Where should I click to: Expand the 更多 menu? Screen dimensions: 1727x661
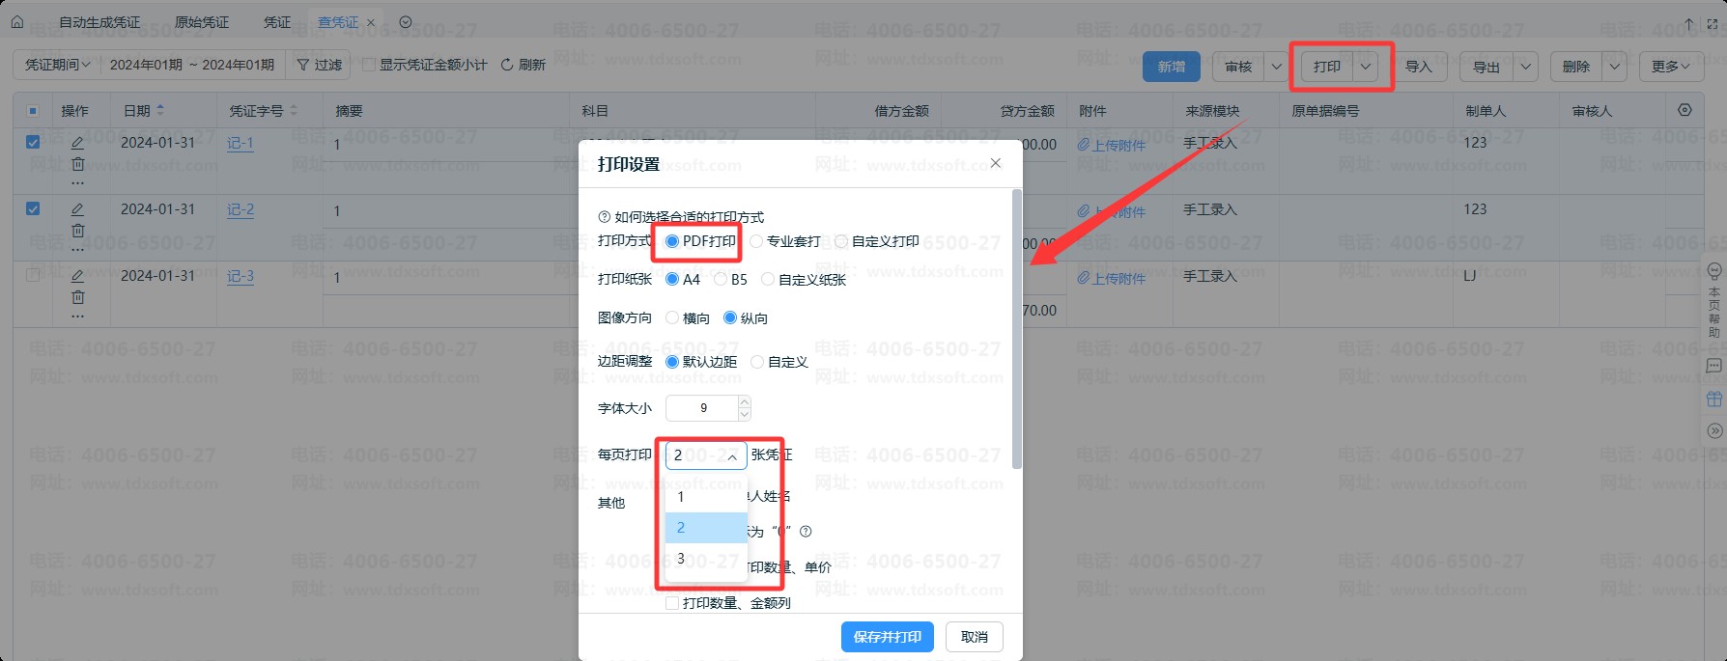point(1671,67)
